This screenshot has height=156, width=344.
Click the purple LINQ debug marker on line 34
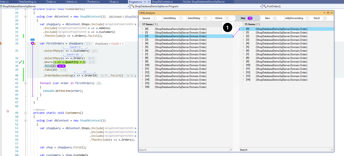(x=33, y=44)
